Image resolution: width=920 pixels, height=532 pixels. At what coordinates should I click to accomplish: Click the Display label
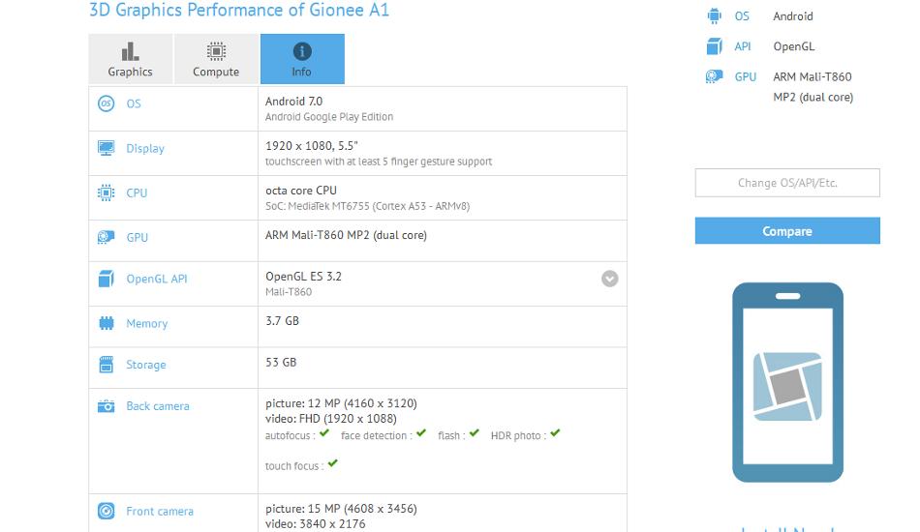[145, 149]
